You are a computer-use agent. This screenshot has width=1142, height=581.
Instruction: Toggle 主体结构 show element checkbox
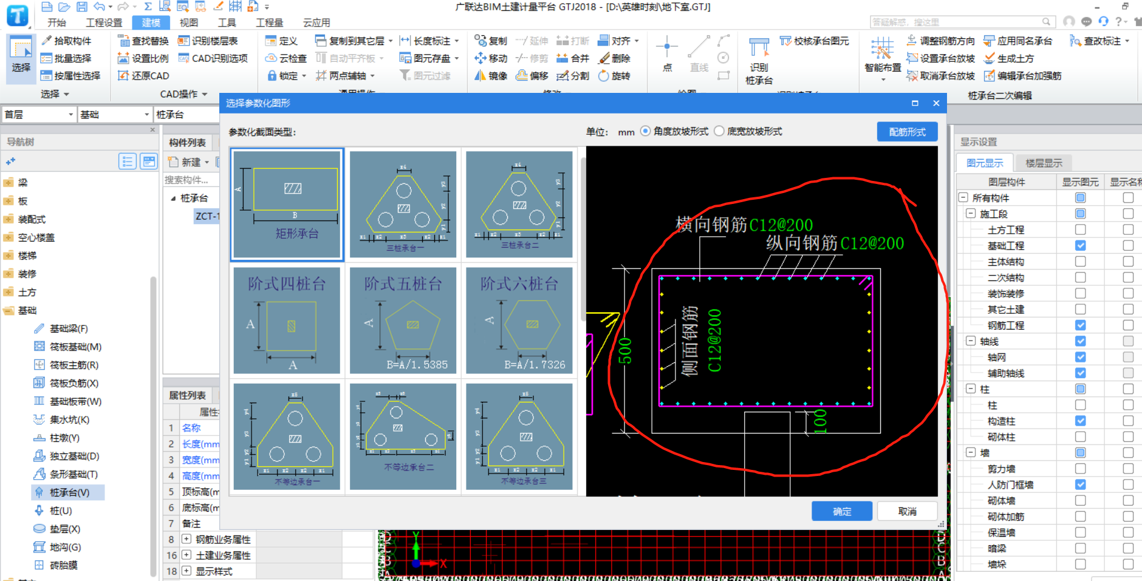click(1080, 262)
